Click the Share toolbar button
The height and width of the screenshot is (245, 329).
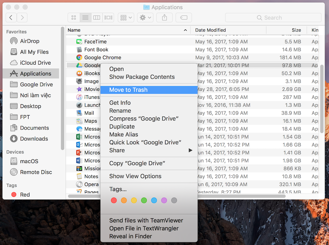click(164, 17)
